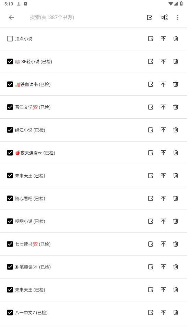Edit the 笔趣读② book source
This screenshot has width=187, height=332.
151,267
